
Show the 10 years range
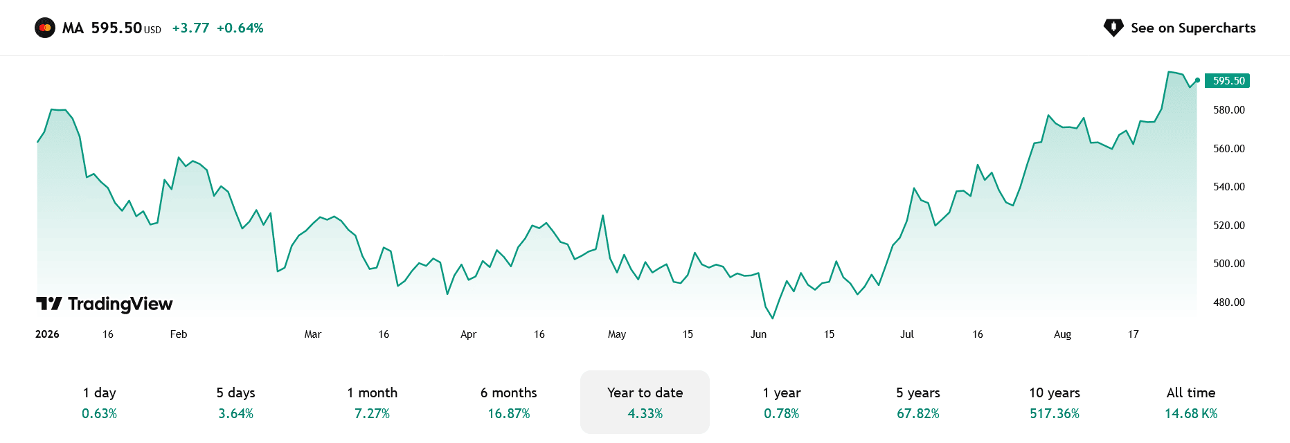pos(1055,402)
